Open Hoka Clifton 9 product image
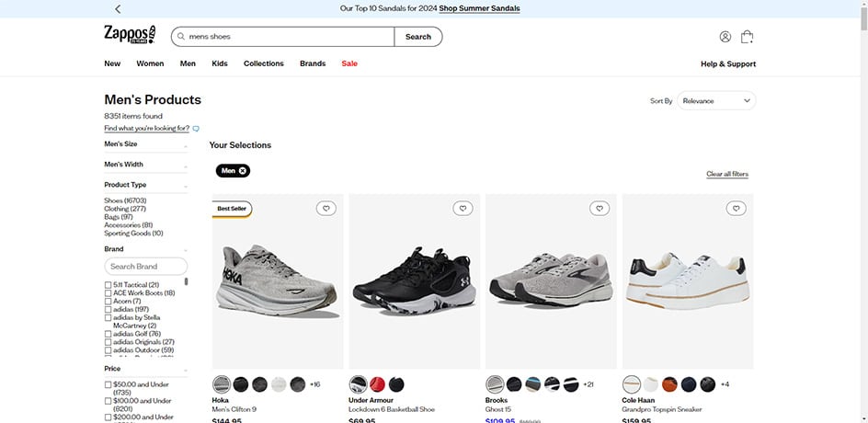Image resolution: width=868 pixels, height=423 pixels. [278, 281]
